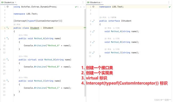Image resolution: width=173 pixels, height=102 pixels.
Task: Click CustomInterceptor in the Intercept attribute
Action: (x=48, y=21)
